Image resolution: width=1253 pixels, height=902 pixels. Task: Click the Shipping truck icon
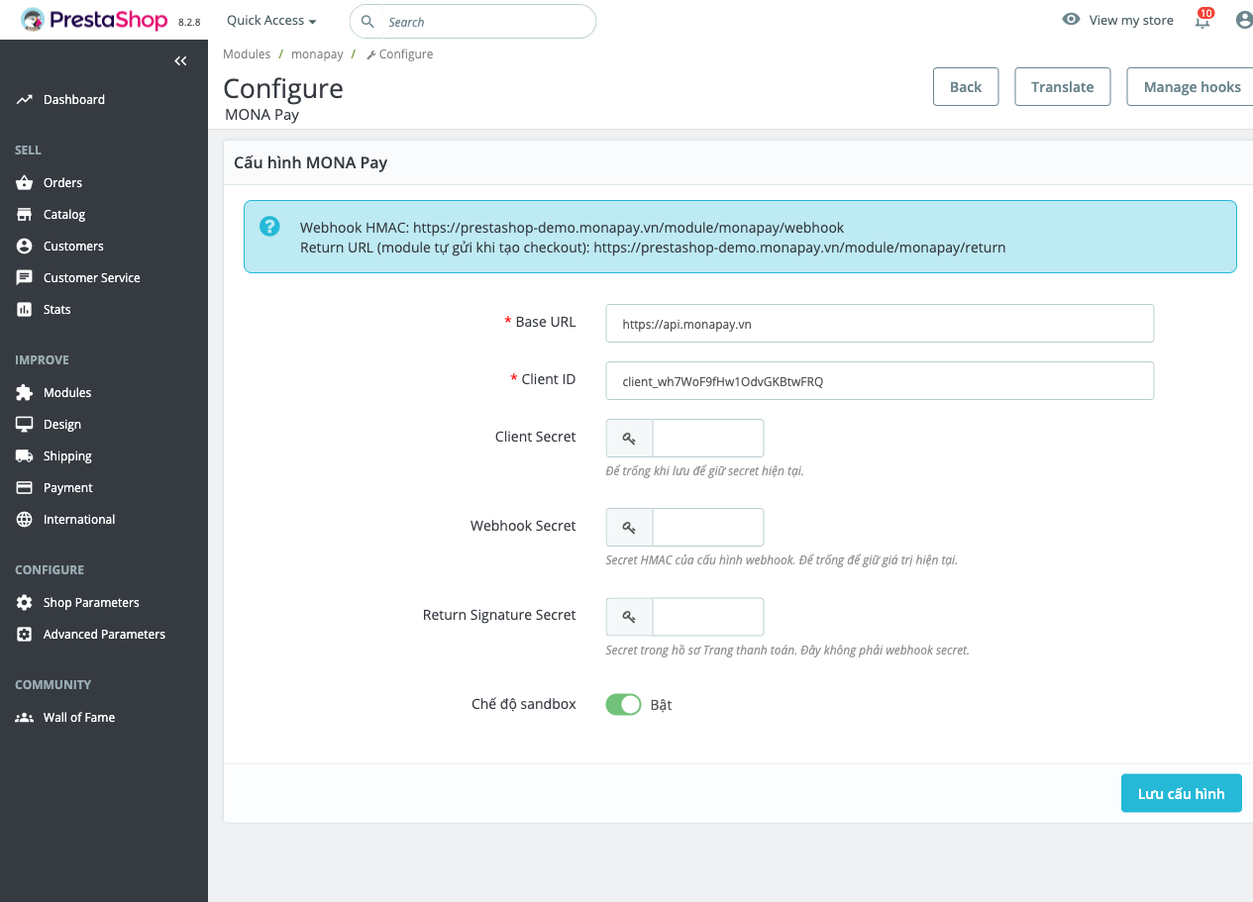[25, 456]
